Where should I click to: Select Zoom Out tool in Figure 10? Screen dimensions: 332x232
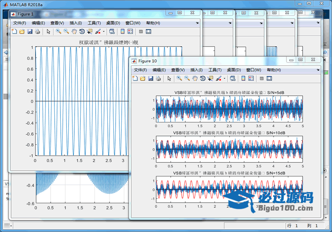click(x=187, y=78)
